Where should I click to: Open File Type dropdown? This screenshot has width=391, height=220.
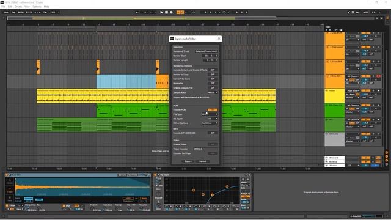pyautogui.click(x=210, y=114)
